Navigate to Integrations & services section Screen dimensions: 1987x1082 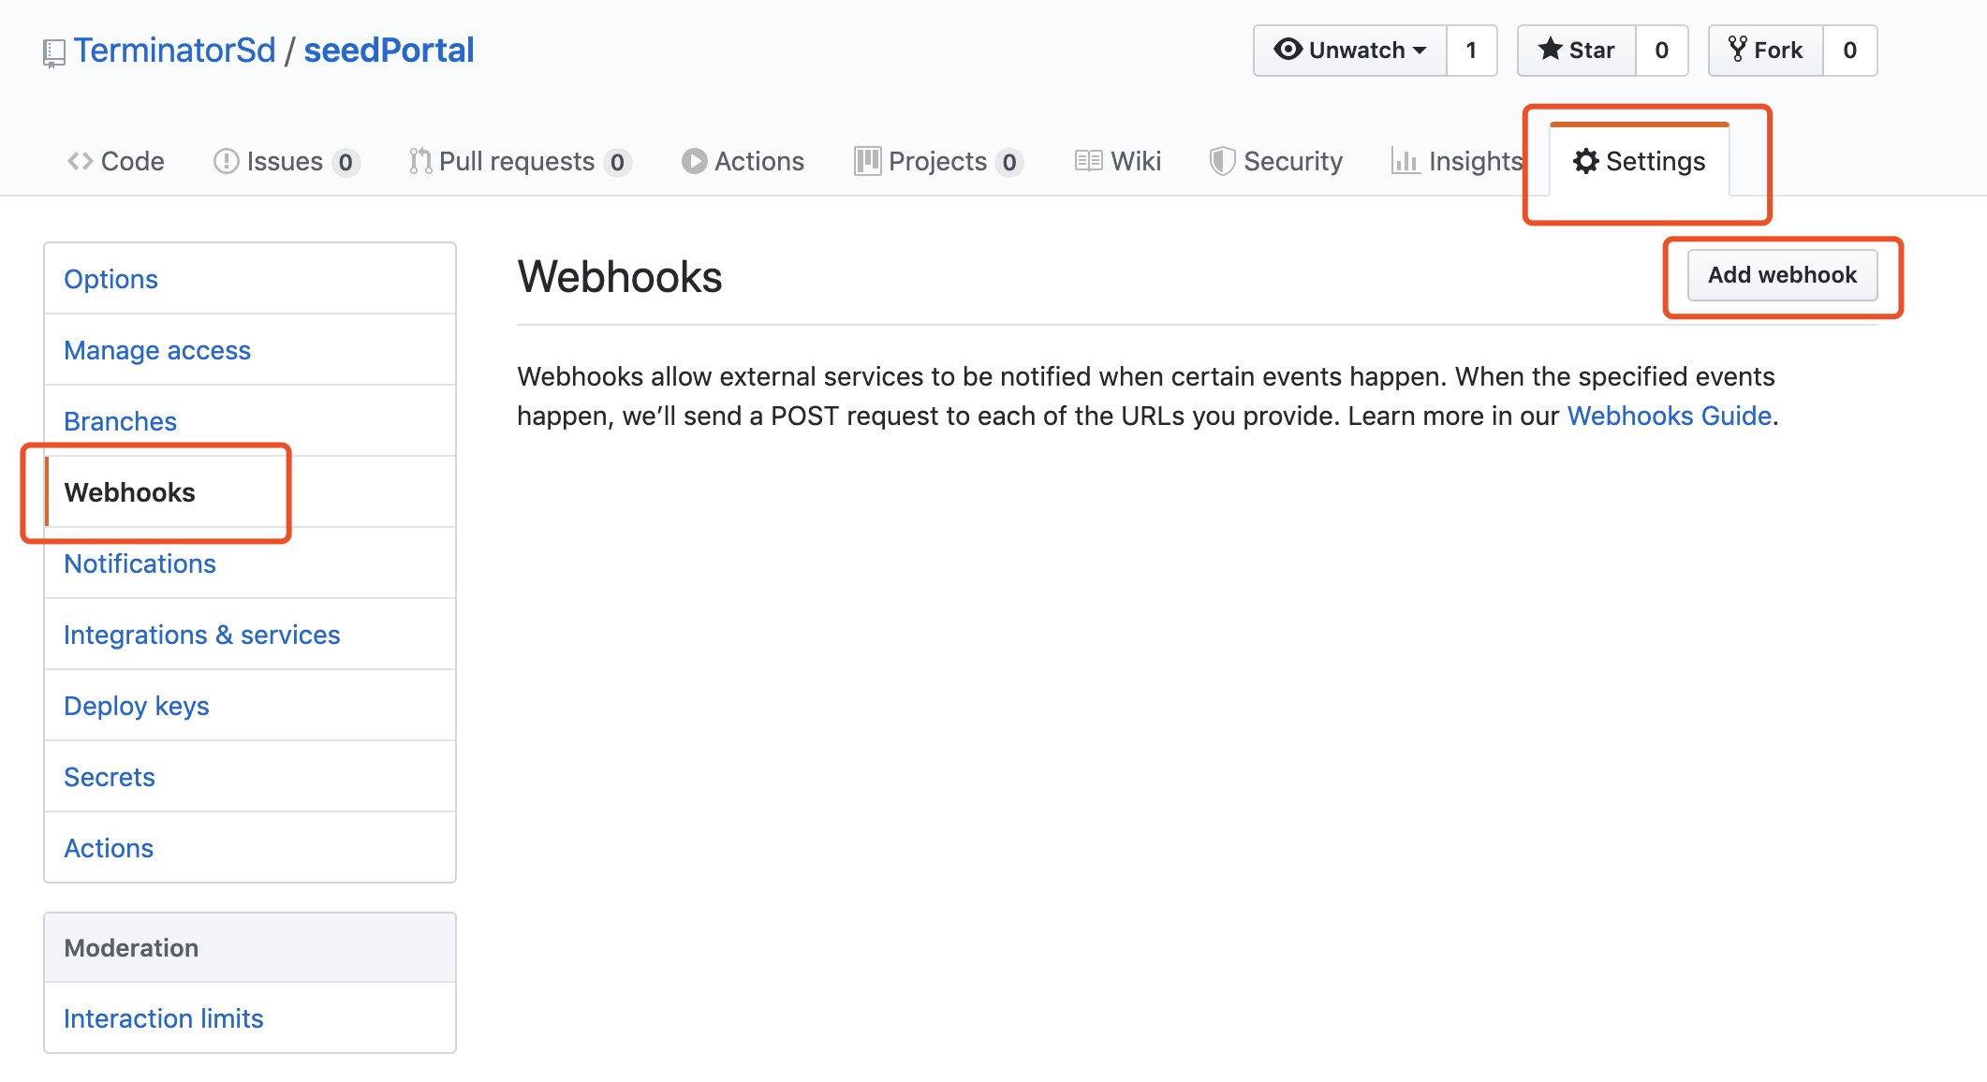point(201,635)
